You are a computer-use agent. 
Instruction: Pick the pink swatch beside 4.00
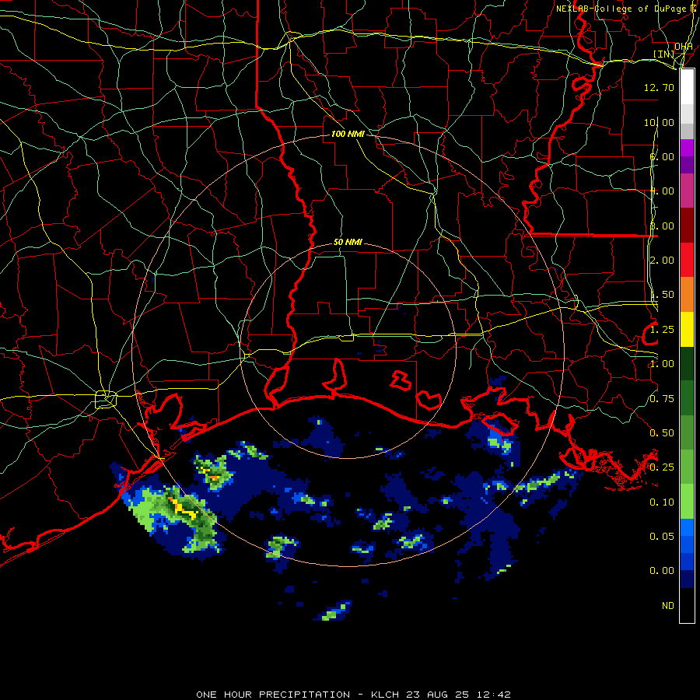click(x=687, y=191)
